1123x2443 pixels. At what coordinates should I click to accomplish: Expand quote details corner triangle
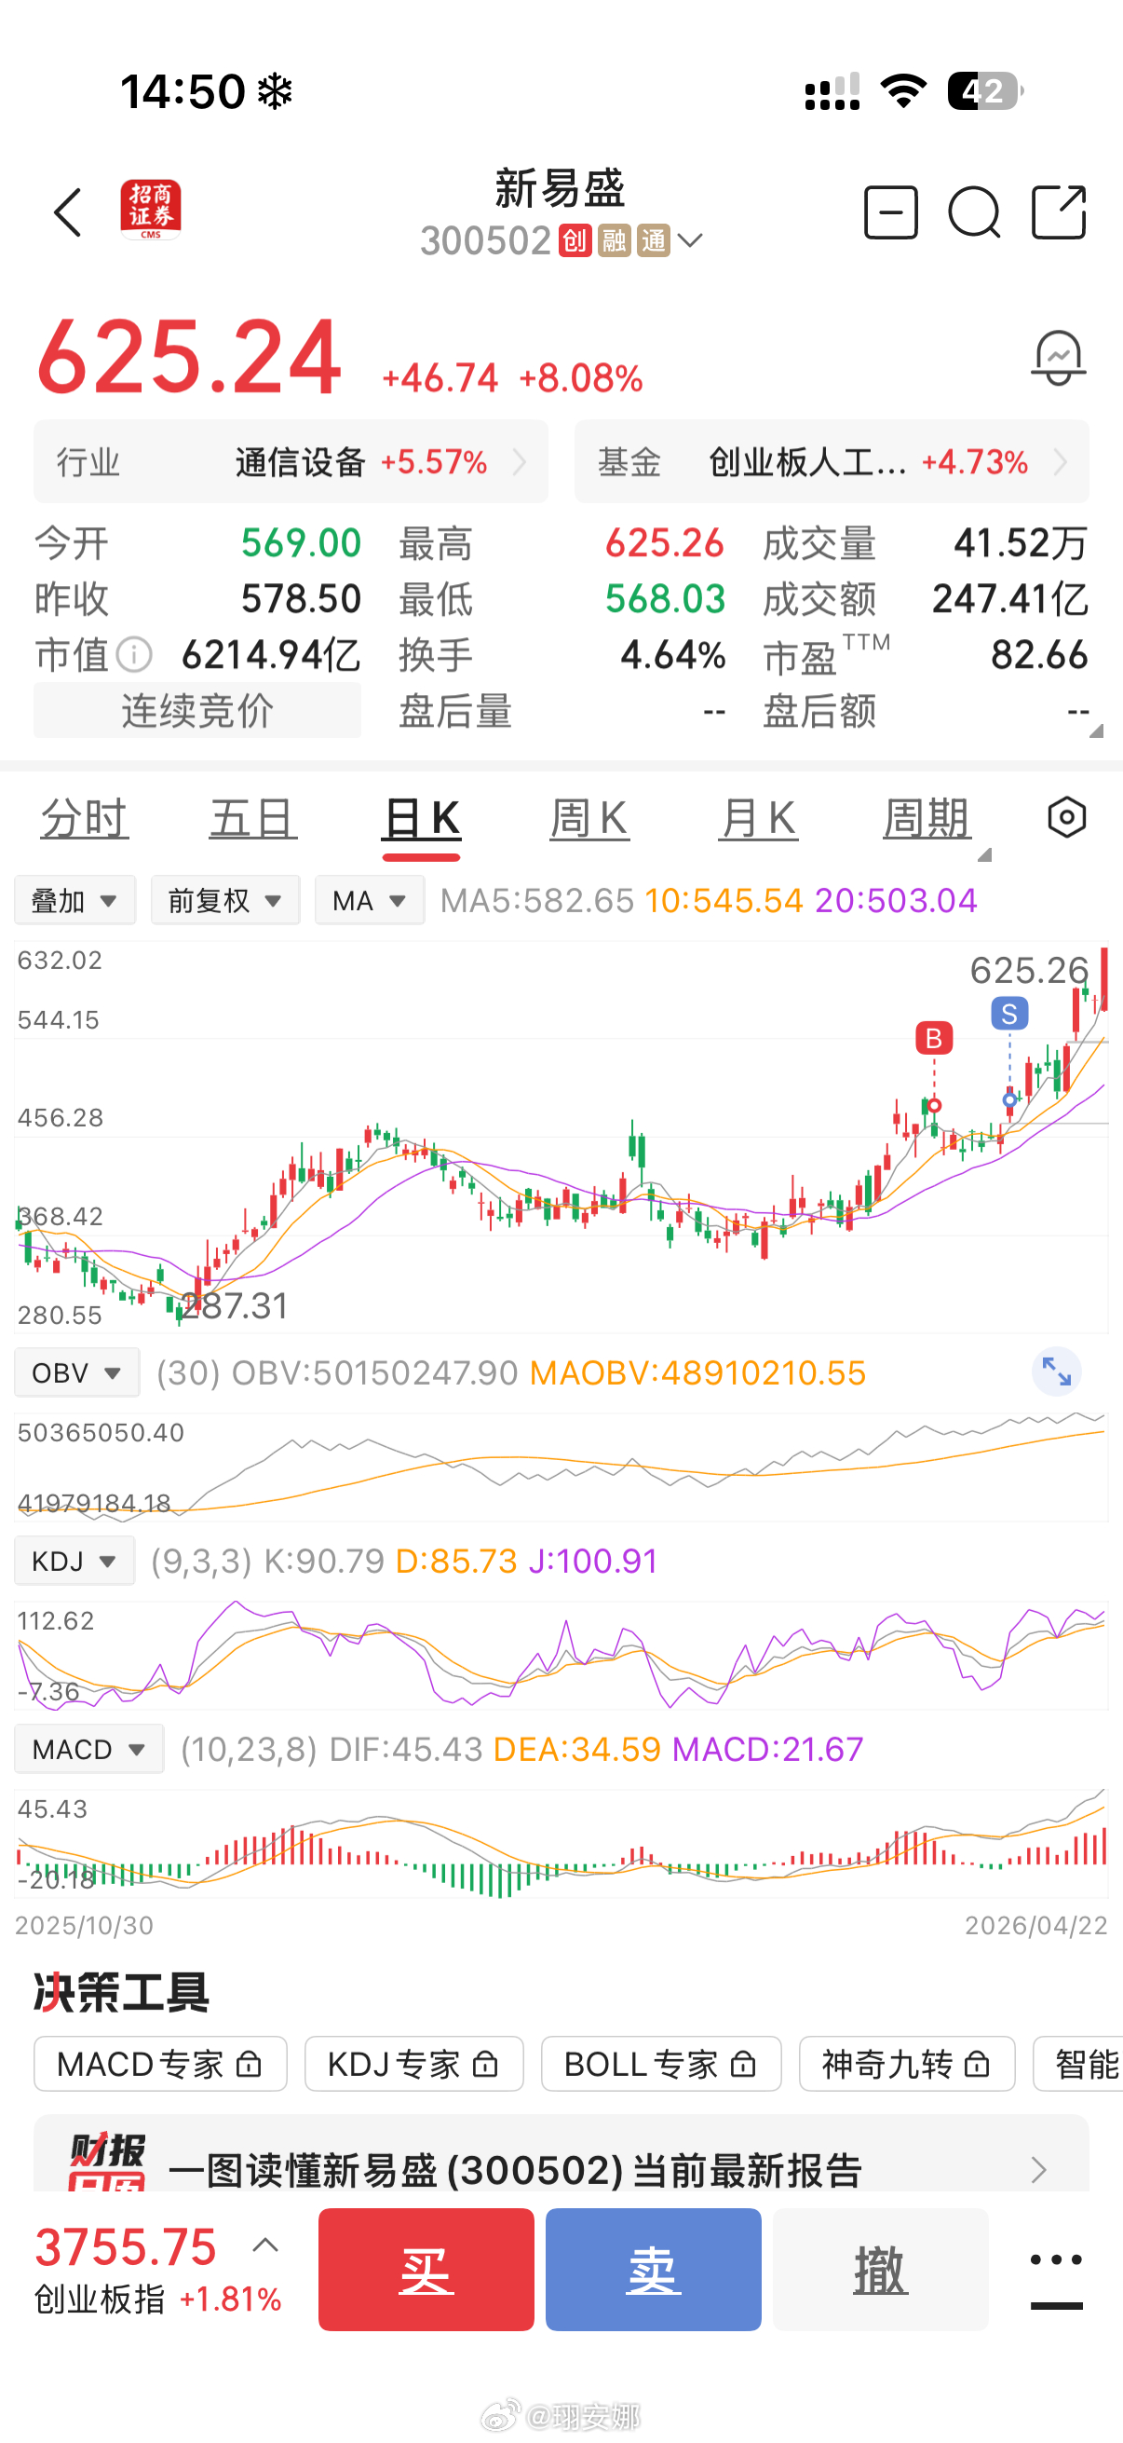click(x=1095, y=730)
